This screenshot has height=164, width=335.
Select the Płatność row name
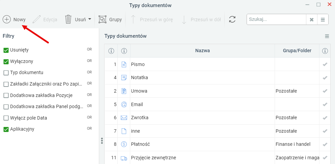(140, 144)
